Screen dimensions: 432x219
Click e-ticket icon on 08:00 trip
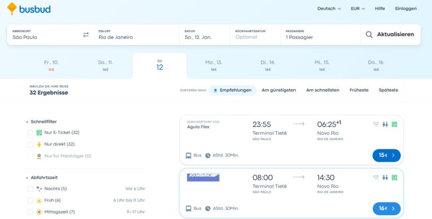click(394, 177)
